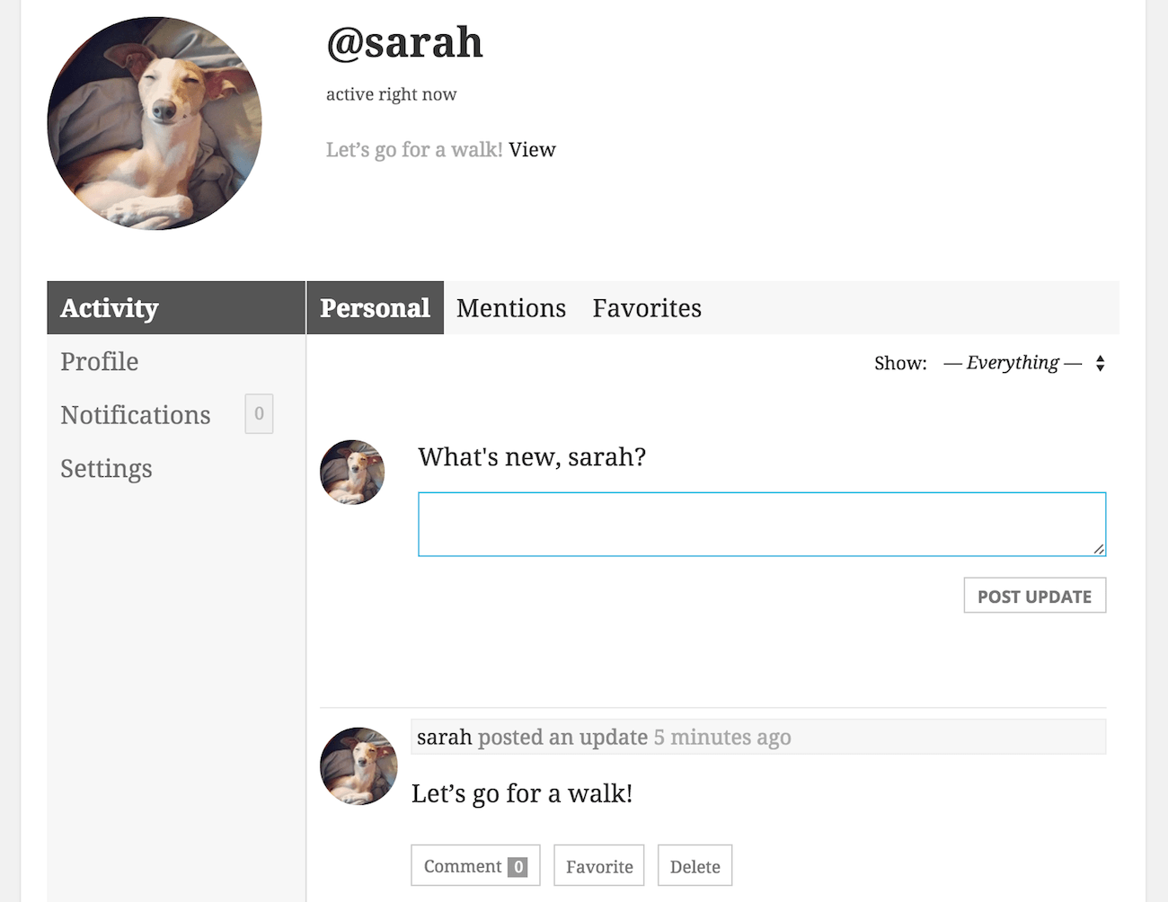Click the notifications count badge
Screen dimensions: 1168x902
coord(259,414)
